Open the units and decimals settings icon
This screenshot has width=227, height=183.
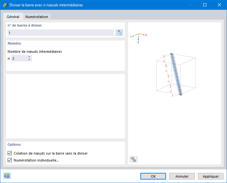click(7, 176)
